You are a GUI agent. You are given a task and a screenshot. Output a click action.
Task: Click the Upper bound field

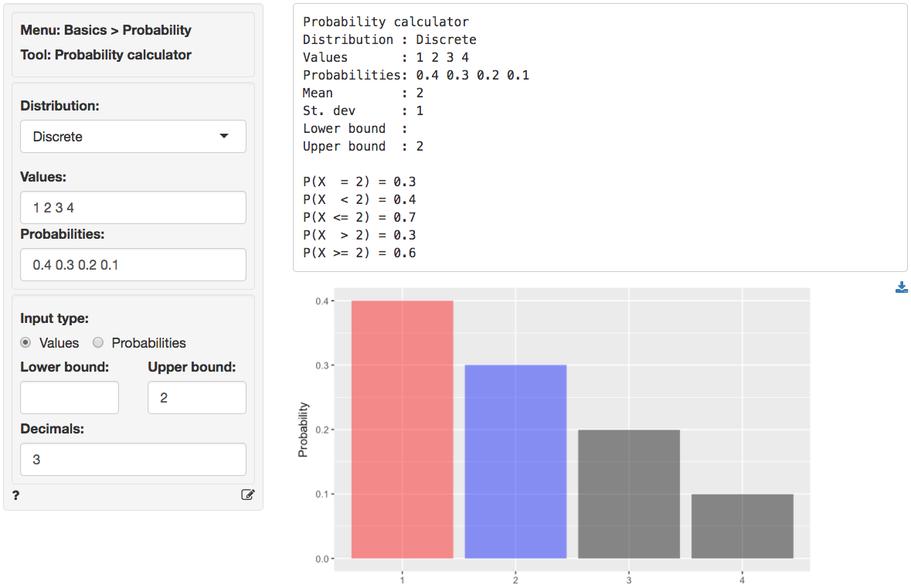(x=196, y=397)
